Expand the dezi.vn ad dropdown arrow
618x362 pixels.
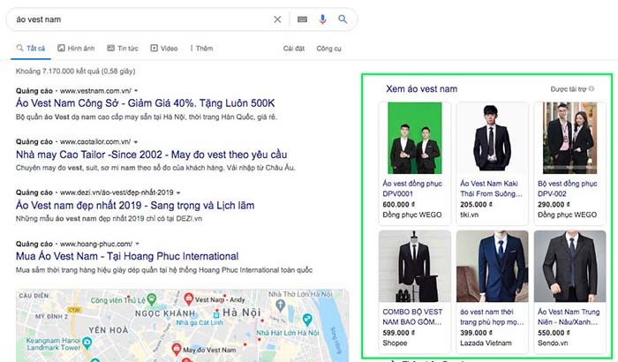[178, 192]
